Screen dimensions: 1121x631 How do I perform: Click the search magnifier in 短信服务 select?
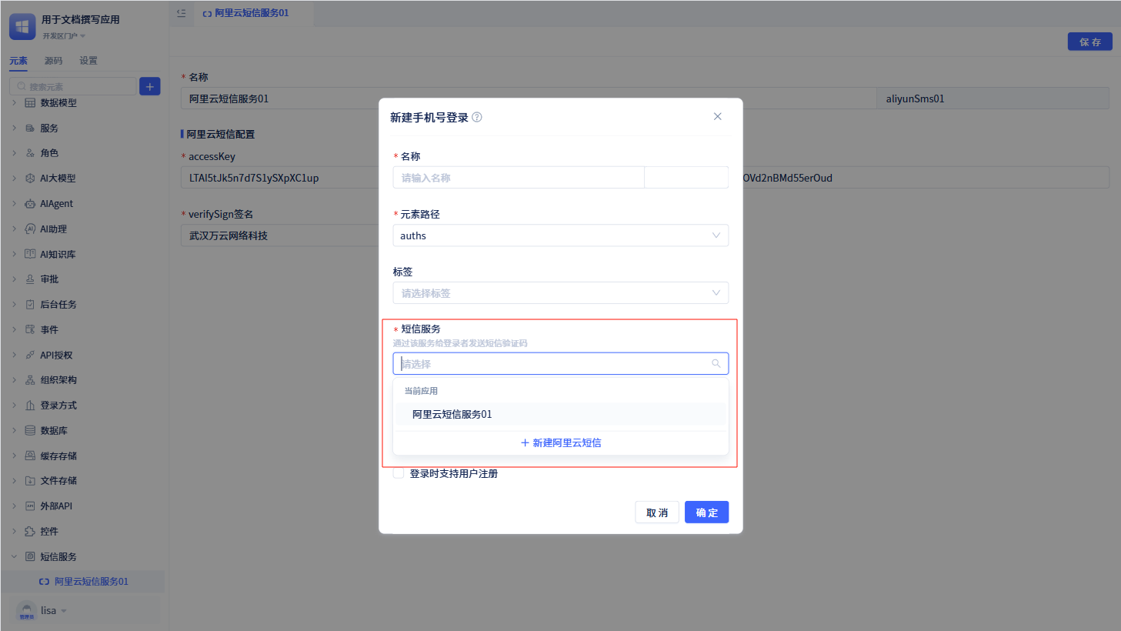[716, 363]
